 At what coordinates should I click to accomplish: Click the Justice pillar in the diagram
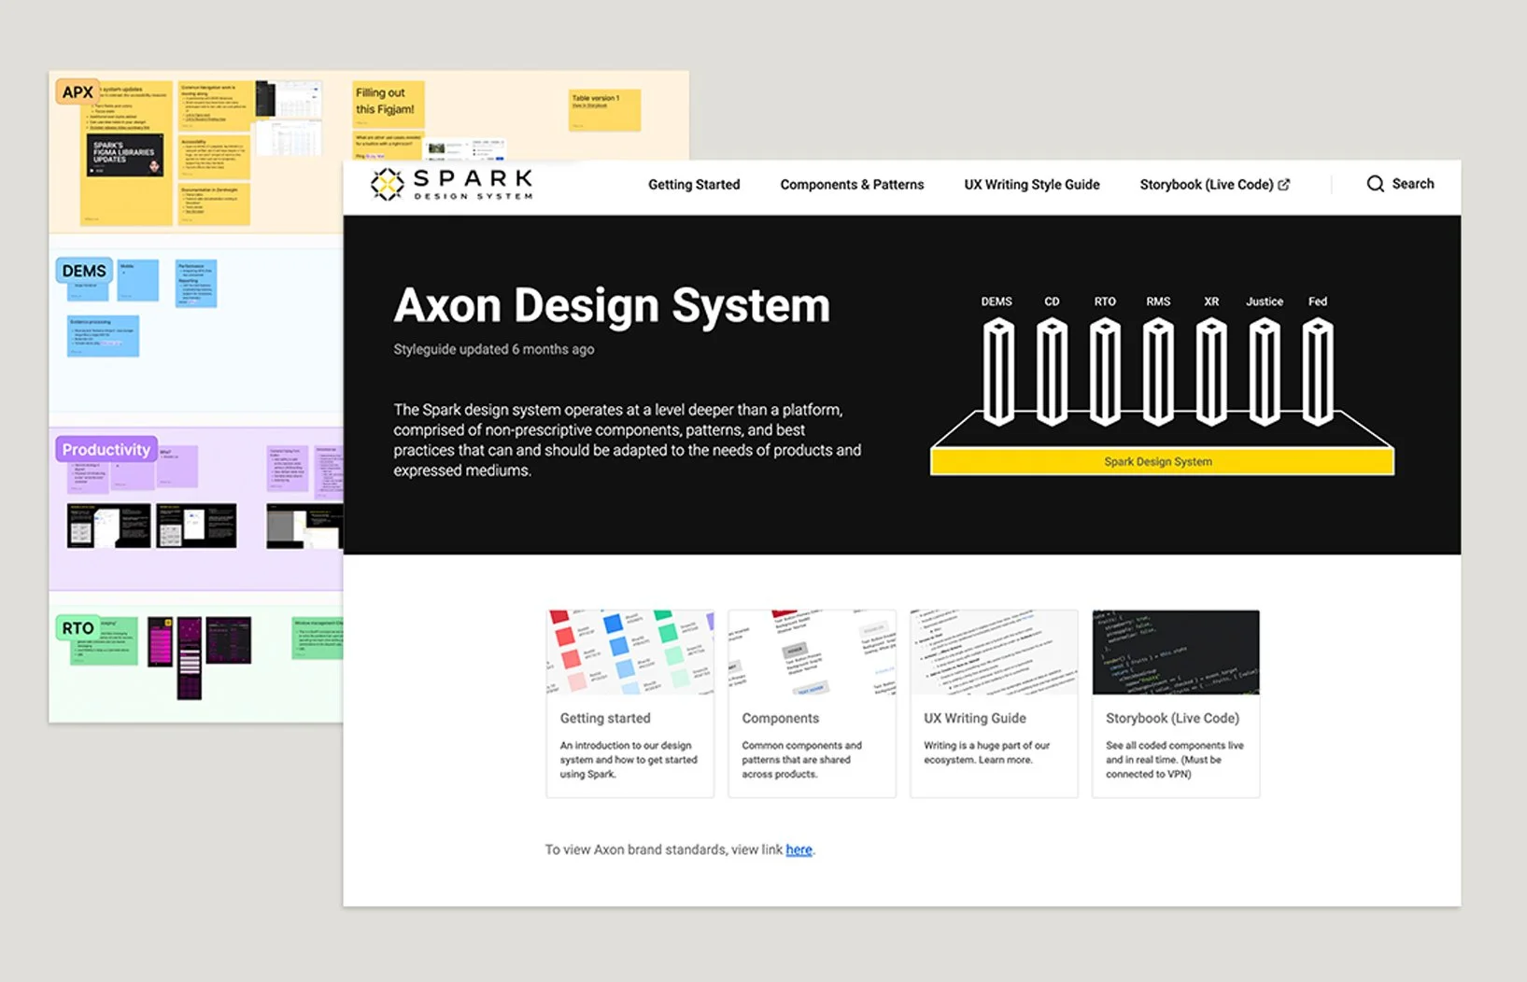tap(1265, 372)
